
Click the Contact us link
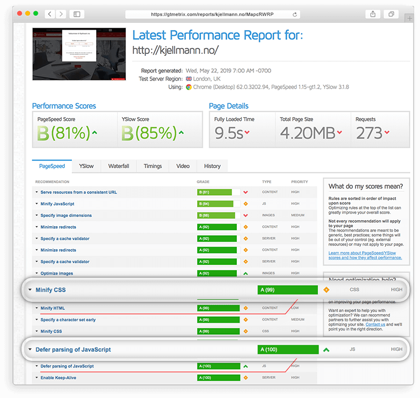click(375, 324)
